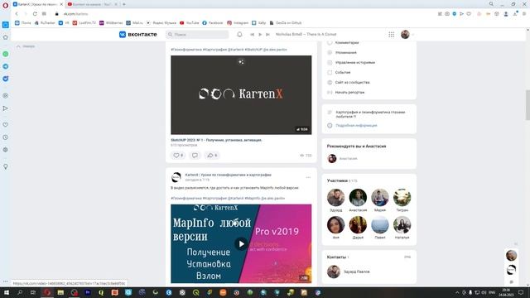Screen dimensions: 530x298
Task: Open the LostFilm.TV bookmark
Action: coord(84,23)
